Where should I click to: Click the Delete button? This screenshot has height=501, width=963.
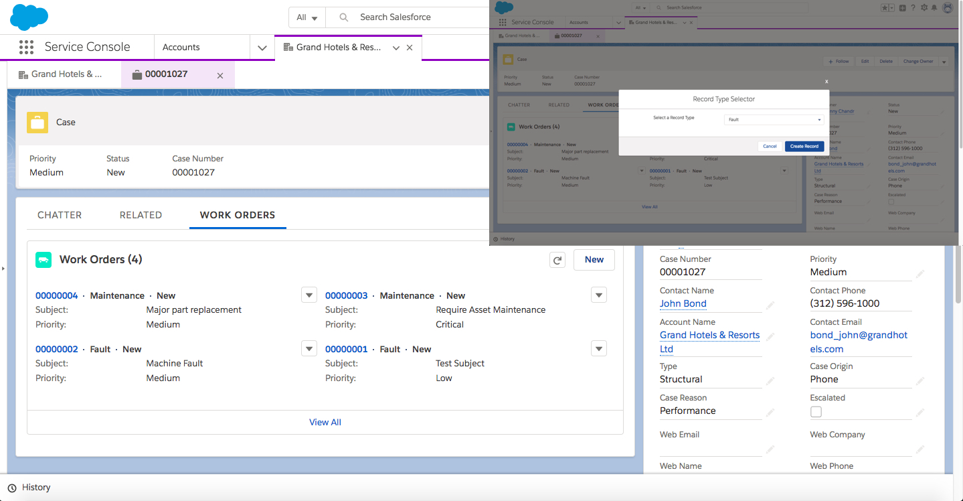[x=885, y=62]
